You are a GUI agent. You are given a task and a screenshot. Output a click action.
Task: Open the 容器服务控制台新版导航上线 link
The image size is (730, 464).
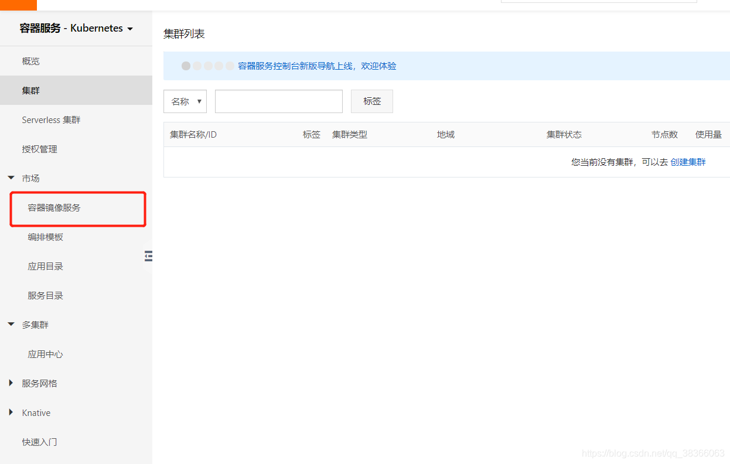(317, 66)
